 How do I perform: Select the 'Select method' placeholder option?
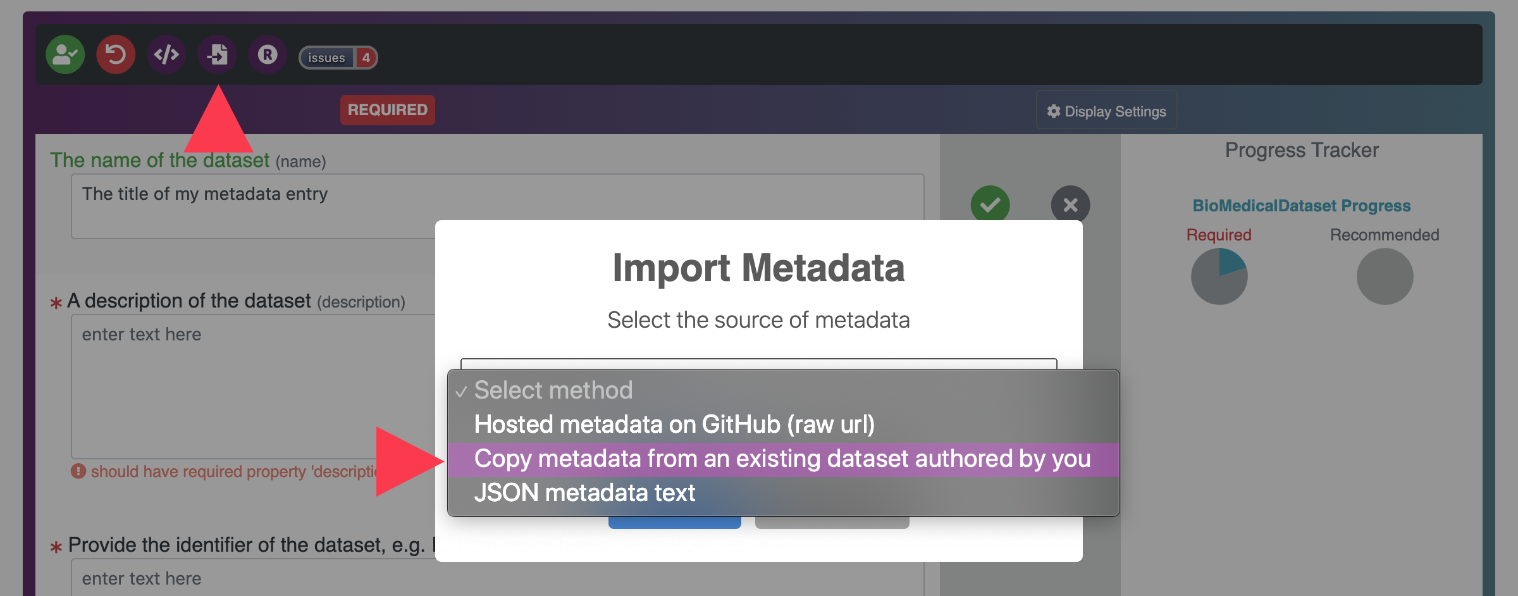click(x=553, y=390)
